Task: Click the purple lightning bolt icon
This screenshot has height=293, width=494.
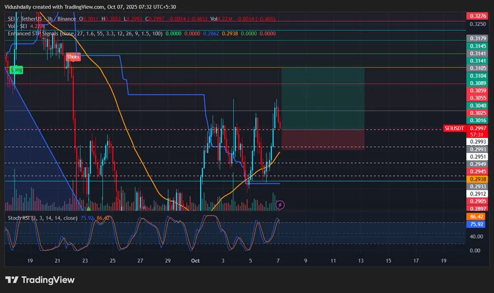Action: click(x=280, y=205)
